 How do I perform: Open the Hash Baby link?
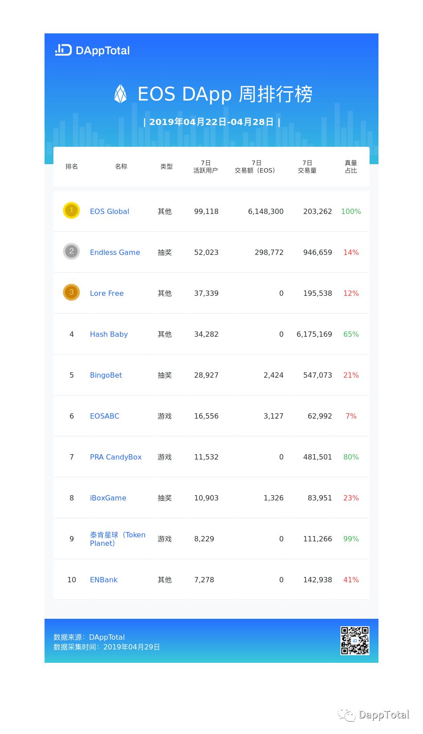[109, 334]
